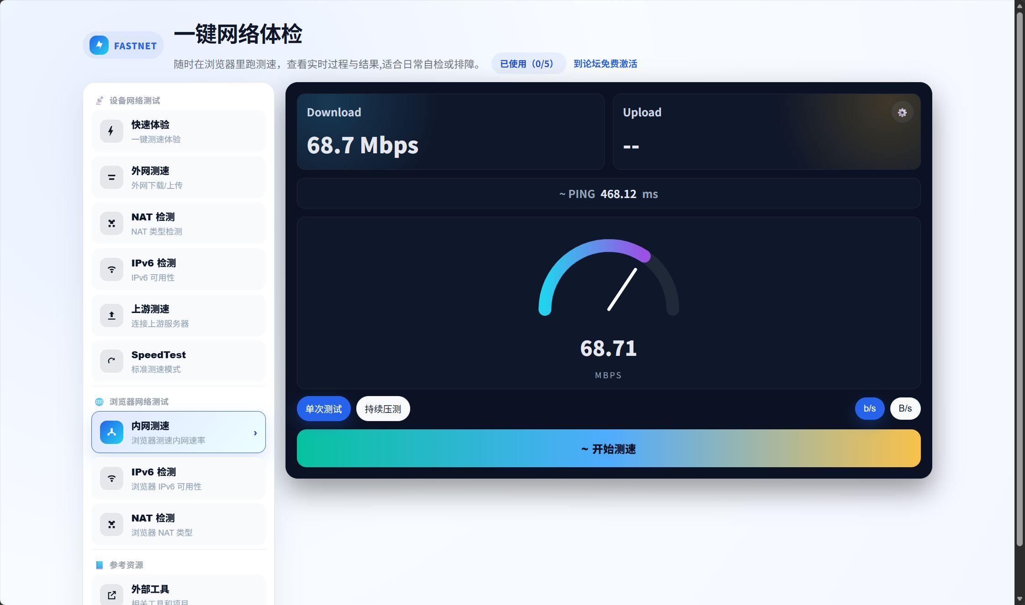Screen dimensions: 1025x605
Task: Click the globe icon beside 浏览器网络测试
Action: pos(99,402)
